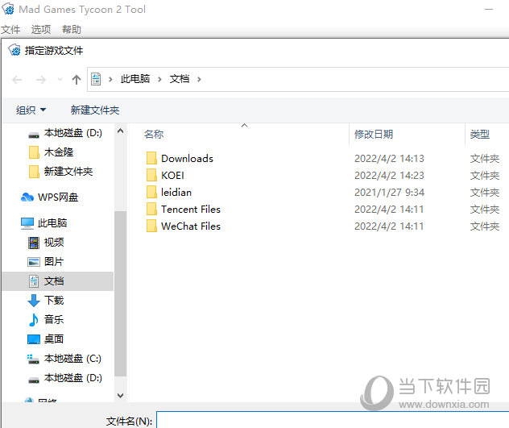509x428 pixels.
Task: Click date 2021/1/27 9:34 of leidian
Action: click(389, 192)
